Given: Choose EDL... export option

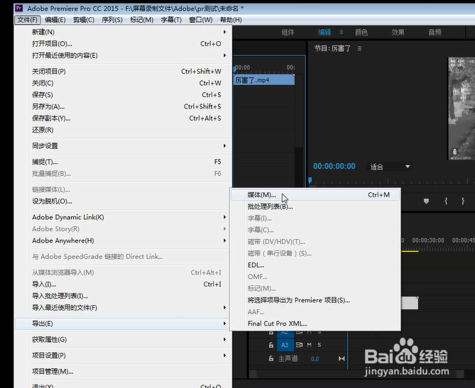Looking at the screenshot, I should point(315,265).
